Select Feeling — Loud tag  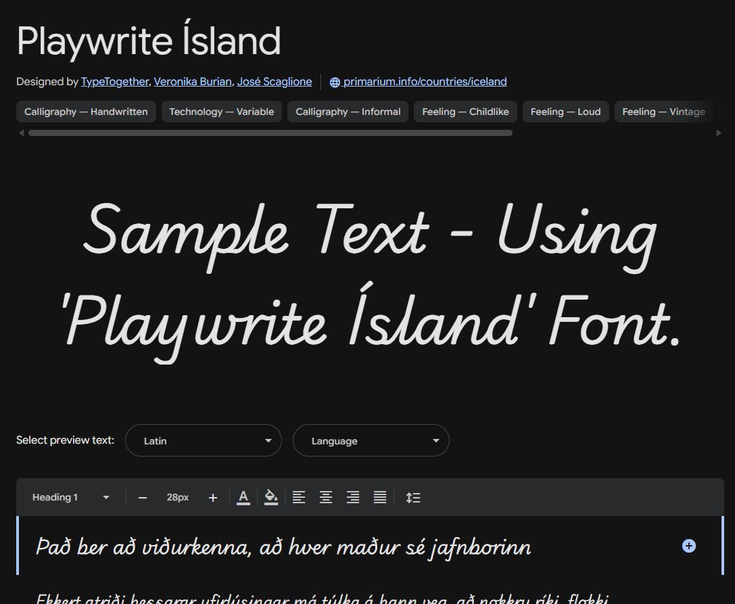[566, 112]
